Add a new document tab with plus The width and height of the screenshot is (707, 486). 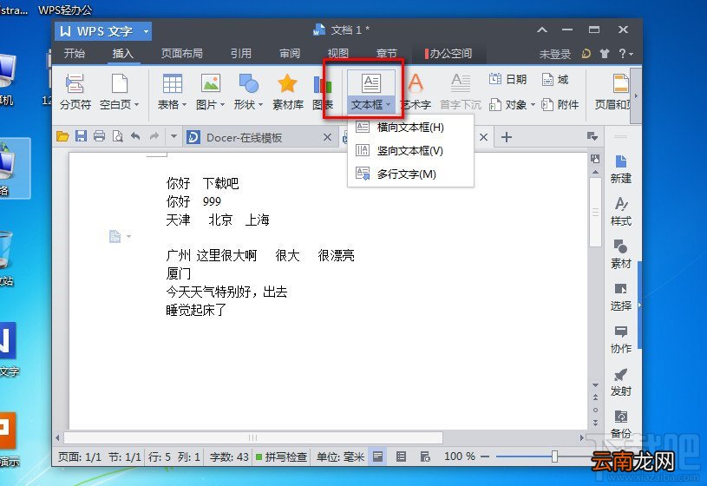click(x=507, y=137)
